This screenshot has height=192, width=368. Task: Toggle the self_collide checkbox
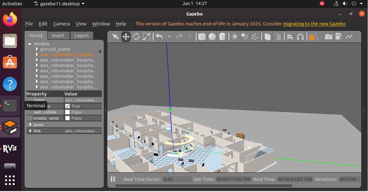[x=67, y=112]
